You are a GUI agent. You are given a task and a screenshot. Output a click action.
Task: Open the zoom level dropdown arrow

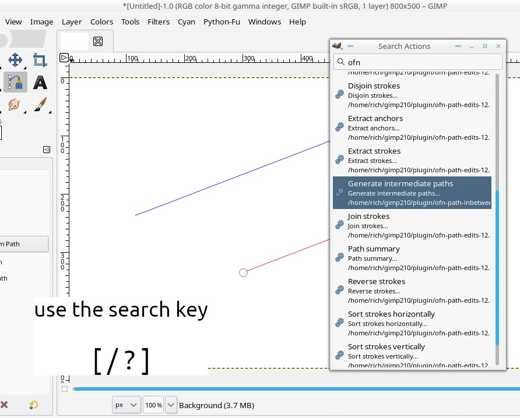171,405
